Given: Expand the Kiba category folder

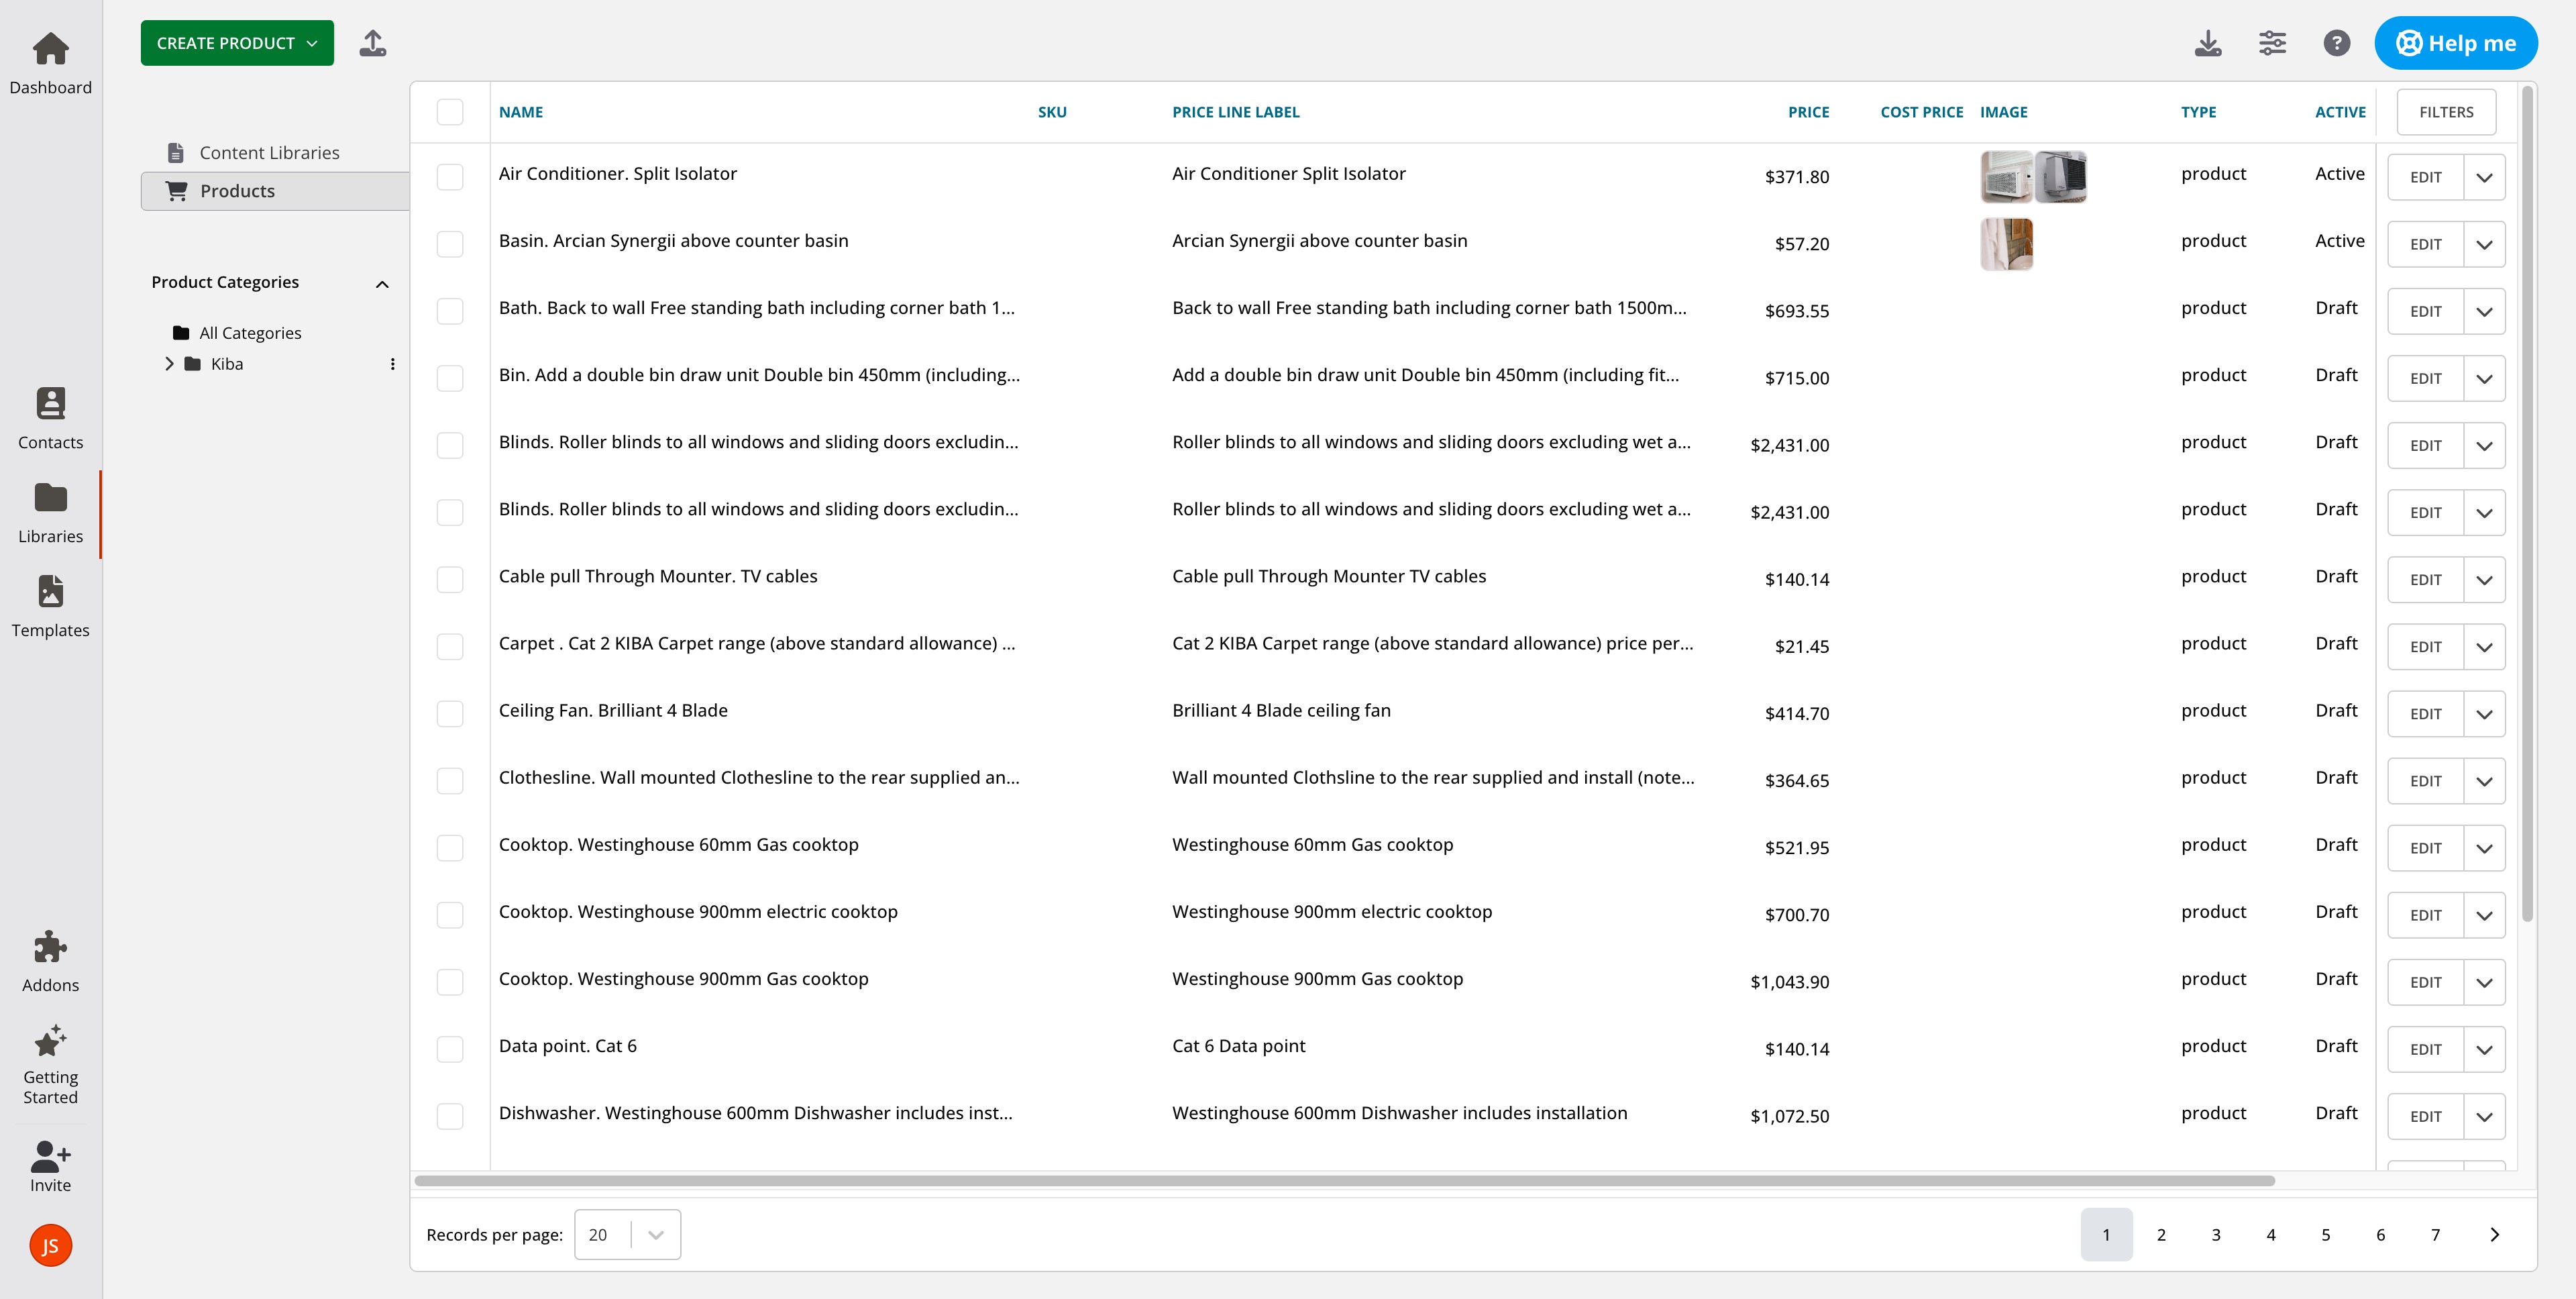Looking at the screenshot, I should [x=169, y=364].
